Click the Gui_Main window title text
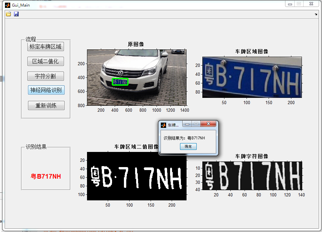This screenshot has width=322, height=232. point(21,5)
